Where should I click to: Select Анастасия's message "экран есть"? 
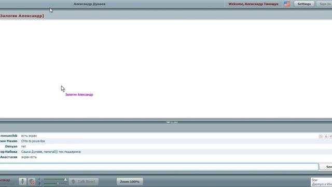(29, 157)
